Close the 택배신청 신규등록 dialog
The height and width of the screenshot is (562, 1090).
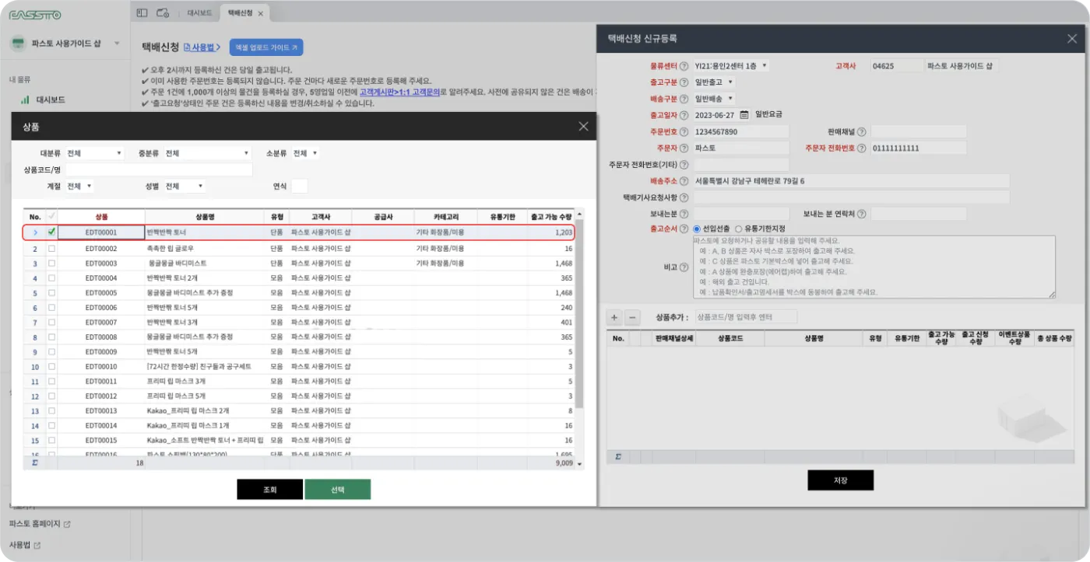1072,38
